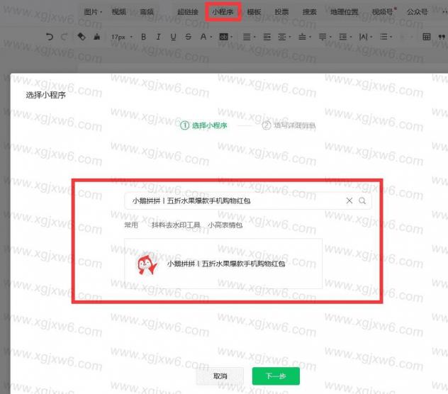Pick the font color A icon
The width and height of the screenshot is (448, 394).
click(x=203, y=37)
